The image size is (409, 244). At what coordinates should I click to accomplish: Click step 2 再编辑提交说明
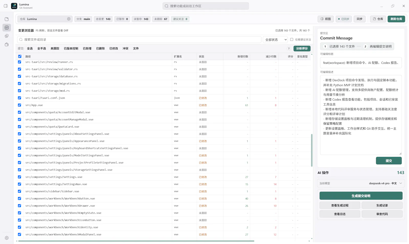[378, 47]
